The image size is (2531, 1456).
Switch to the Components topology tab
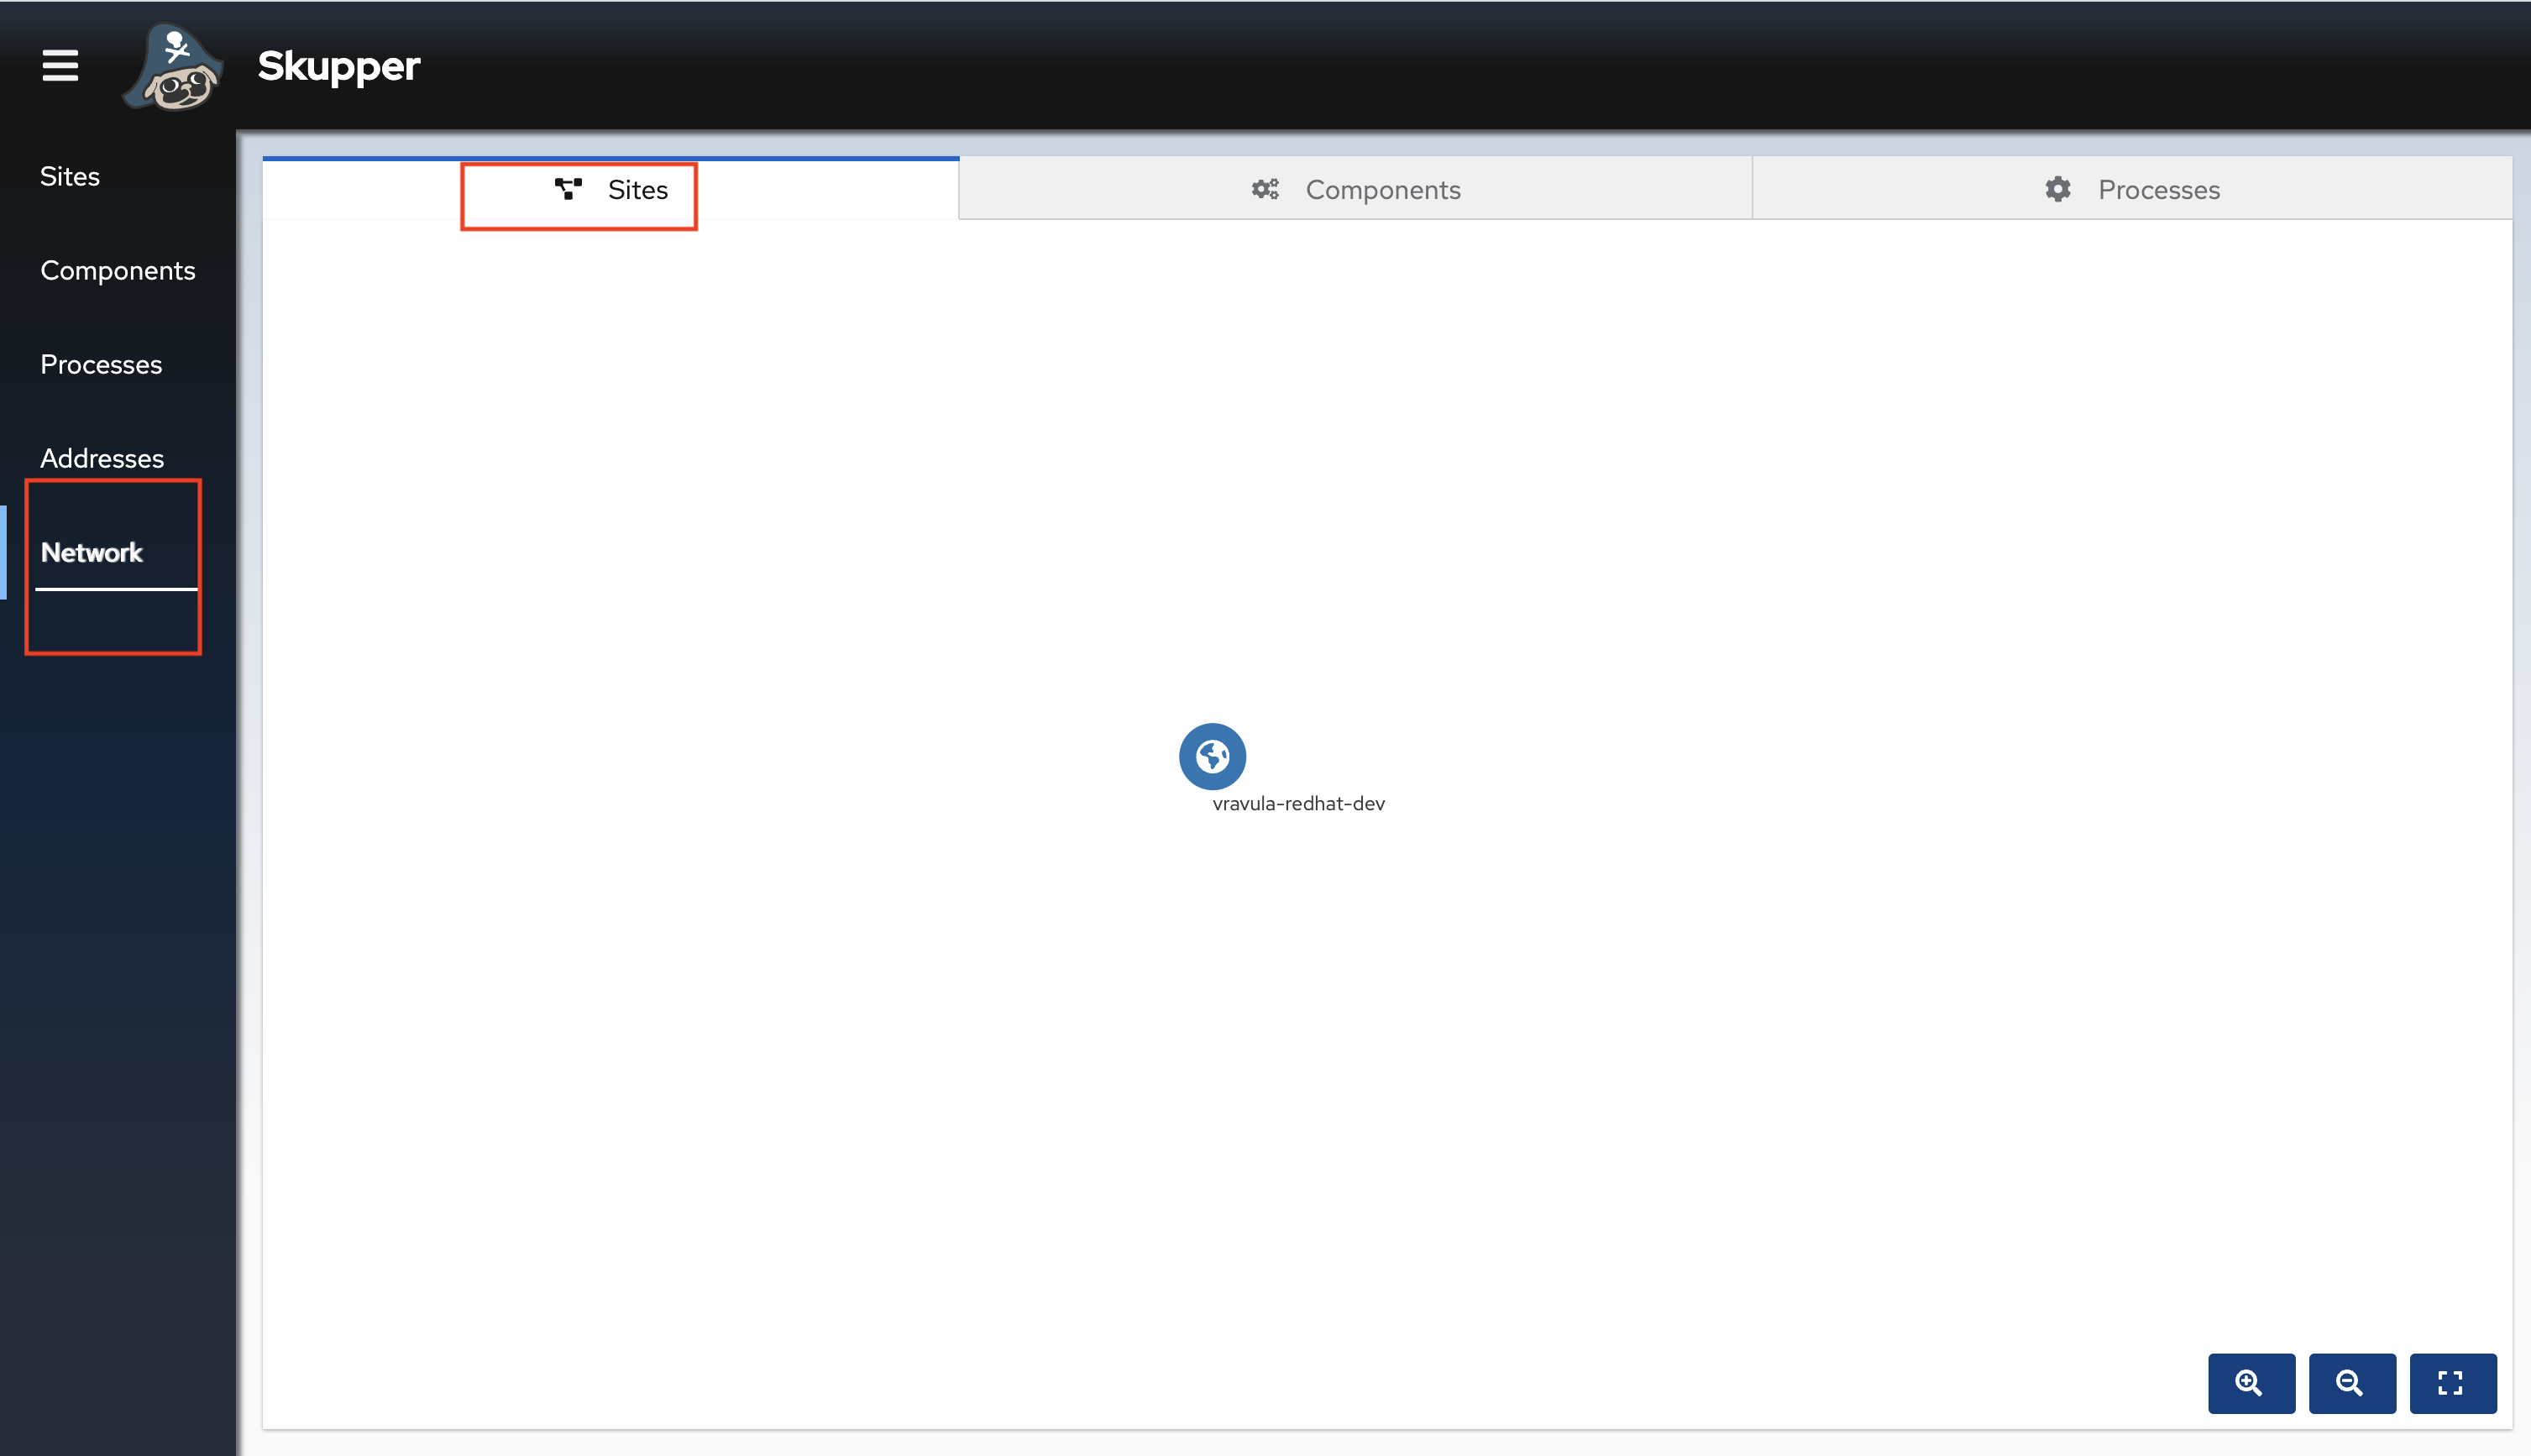1382,190
